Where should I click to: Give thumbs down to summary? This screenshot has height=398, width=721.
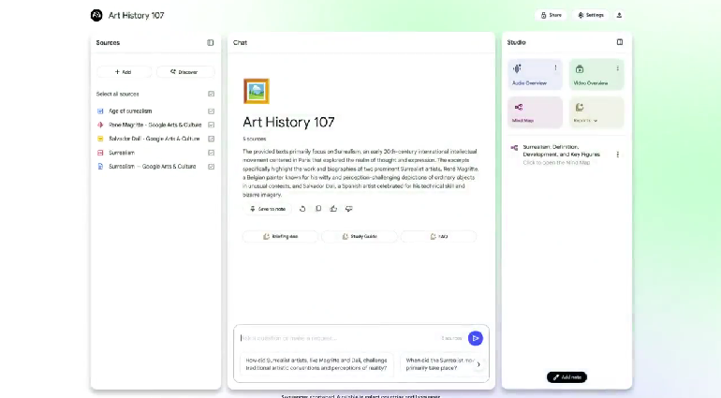pyautogui.click(x=349, y=209)
